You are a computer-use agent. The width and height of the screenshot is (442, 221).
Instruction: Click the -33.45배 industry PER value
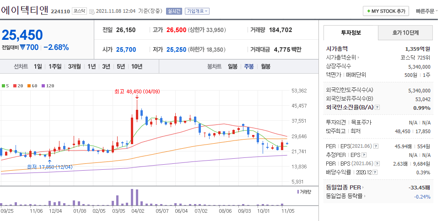420,188
